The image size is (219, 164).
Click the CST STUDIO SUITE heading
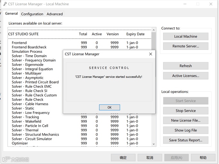[x=23, y=34]
